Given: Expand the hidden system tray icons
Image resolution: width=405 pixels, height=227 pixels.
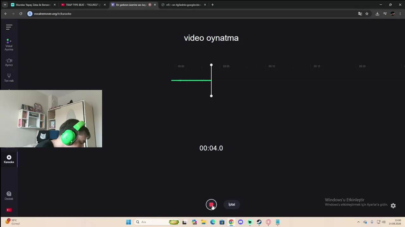Looking at the screenshot, I should coord(358,222).
